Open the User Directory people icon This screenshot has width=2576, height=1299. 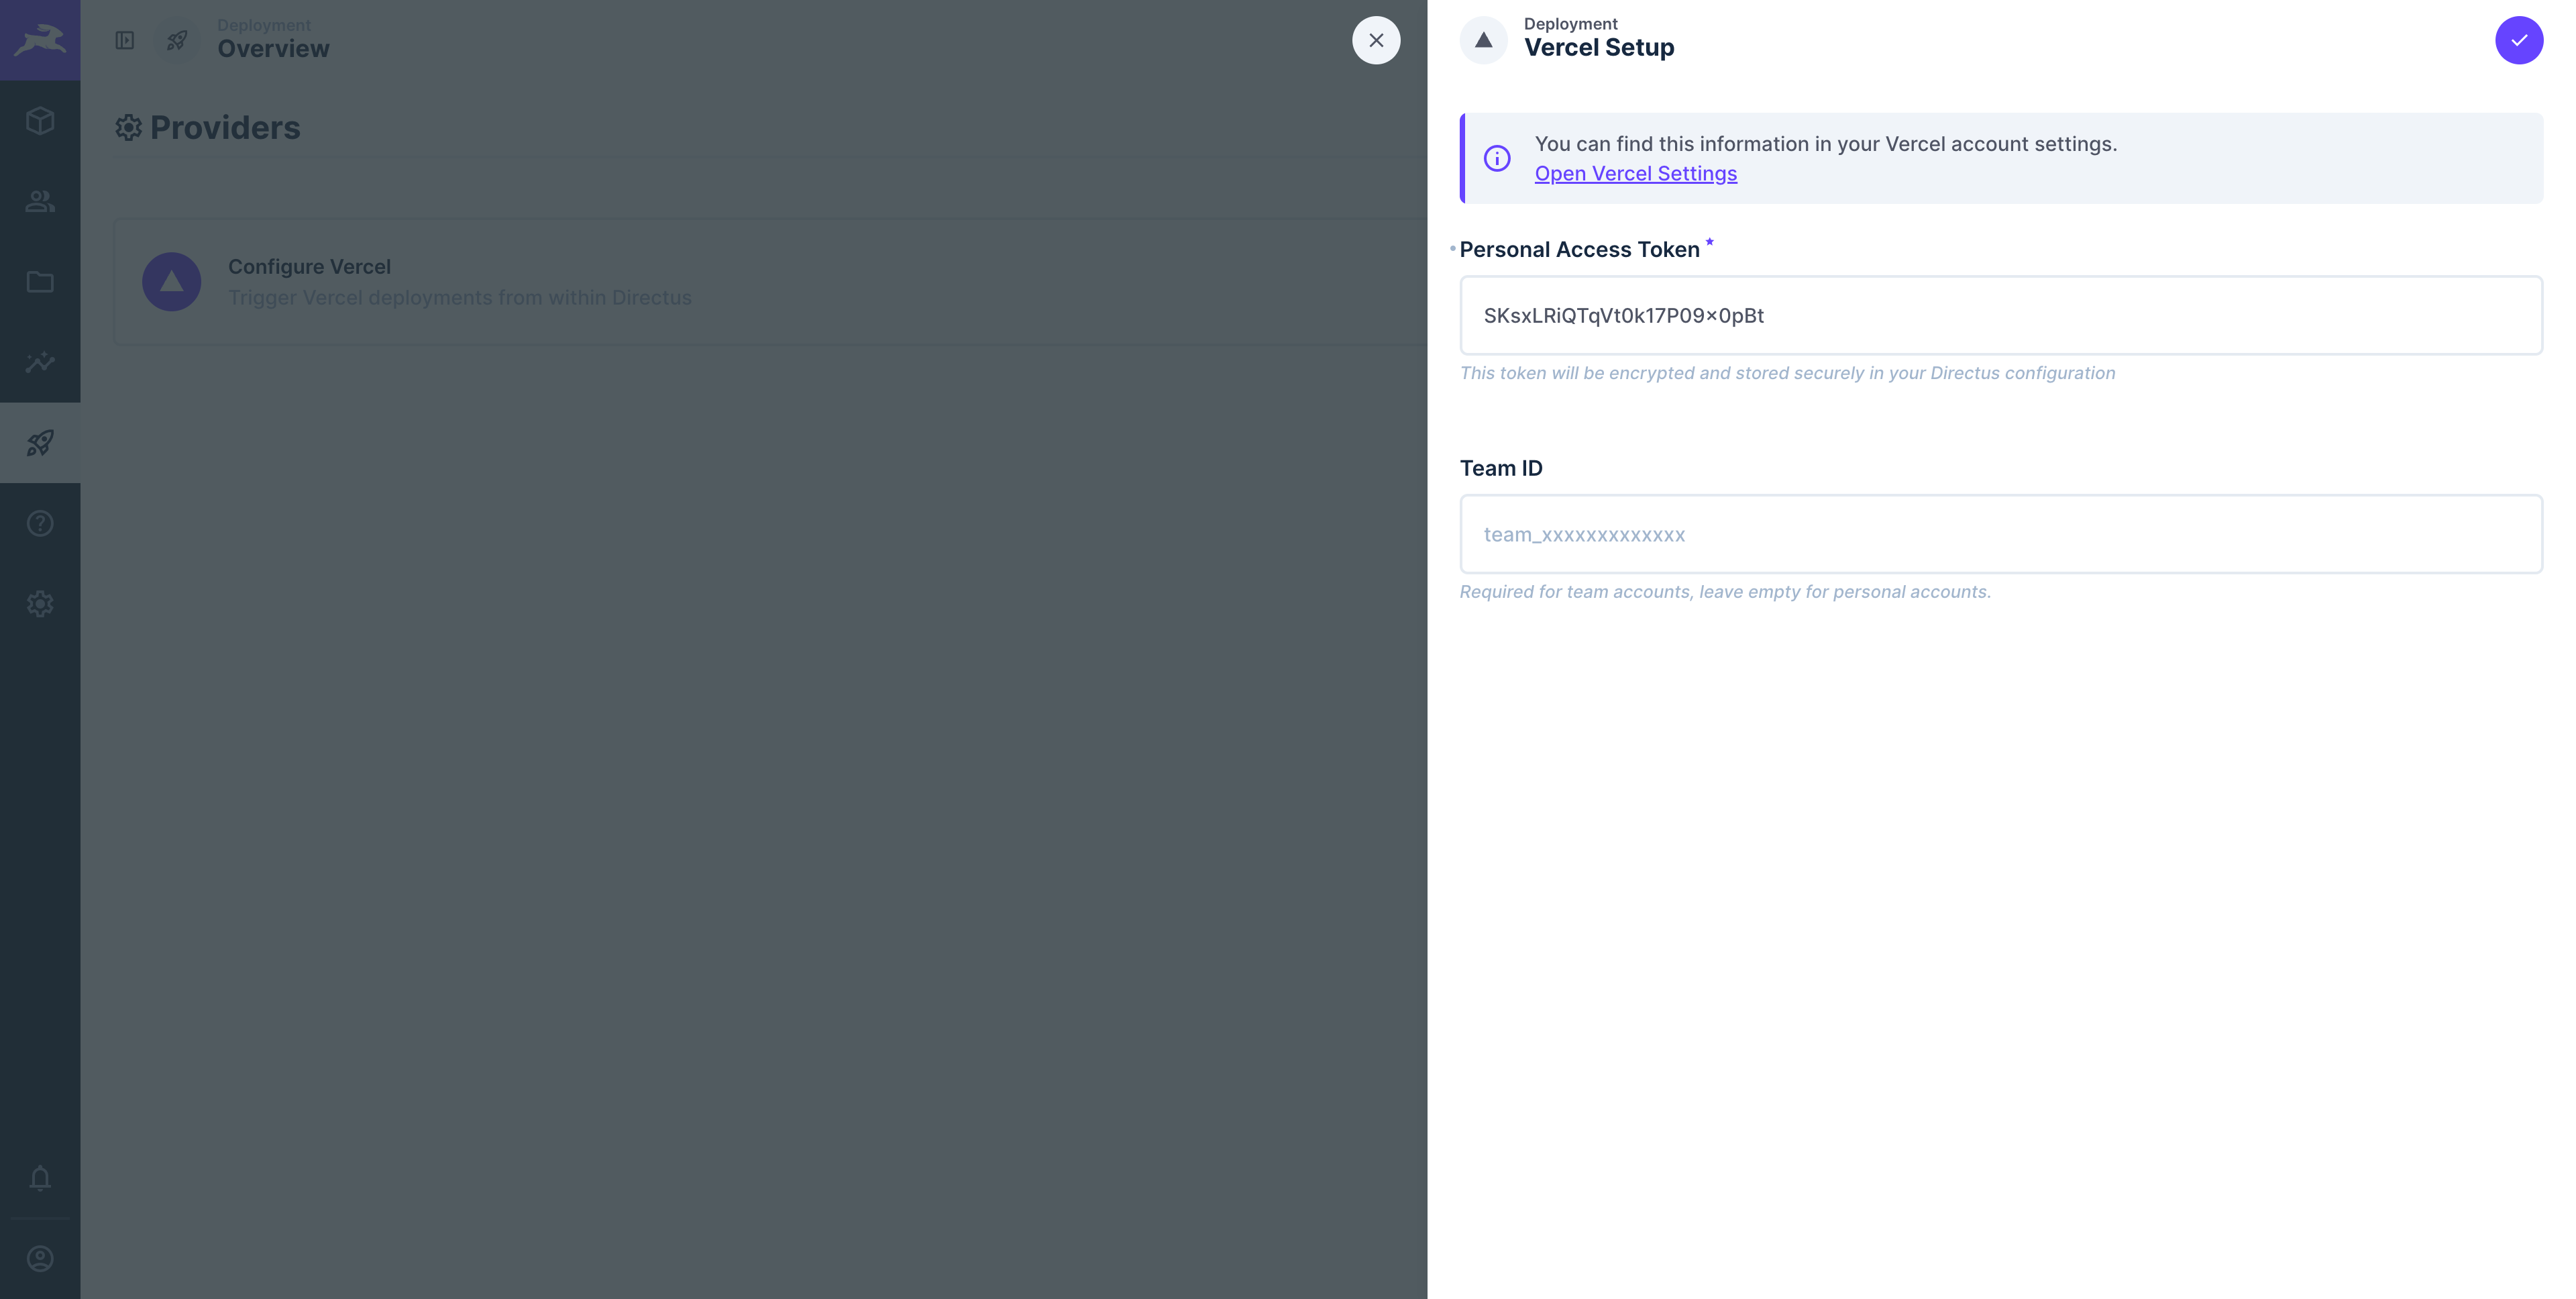[40, 201]
